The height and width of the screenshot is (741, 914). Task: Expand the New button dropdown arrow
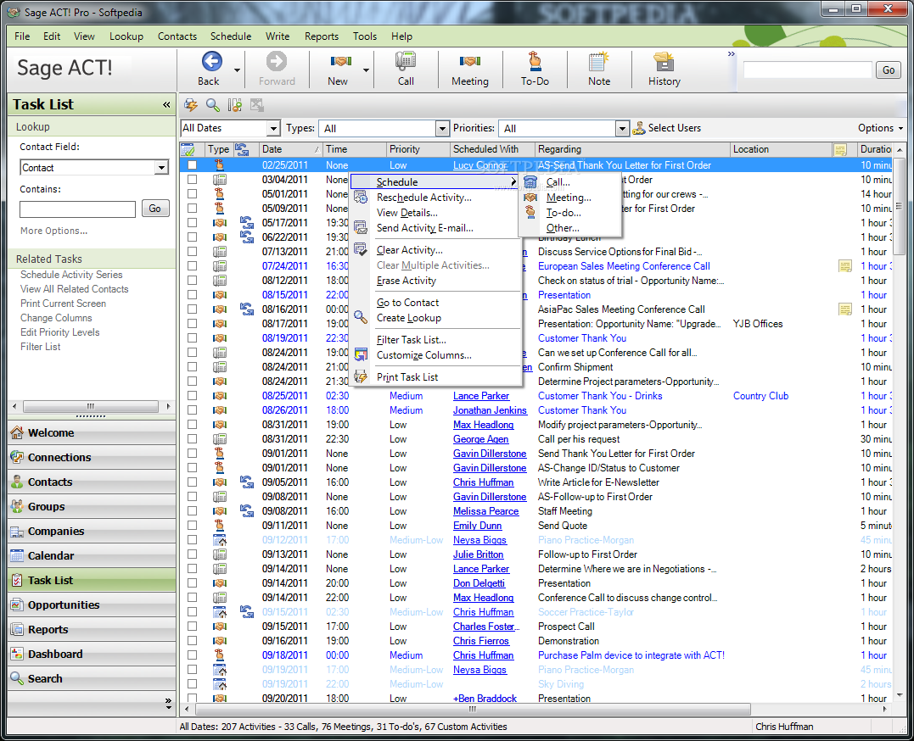[x=366, y=70]
